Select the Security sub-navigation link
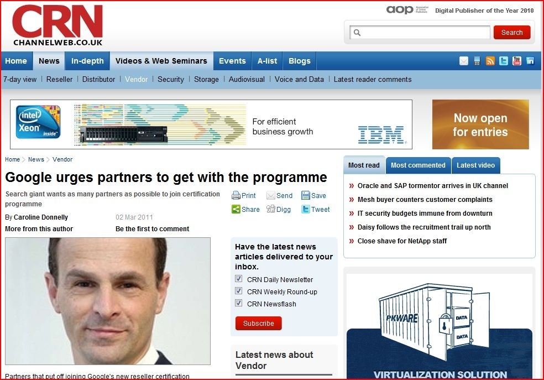Viewport: 544px width, 380px height. pos(171,80)
